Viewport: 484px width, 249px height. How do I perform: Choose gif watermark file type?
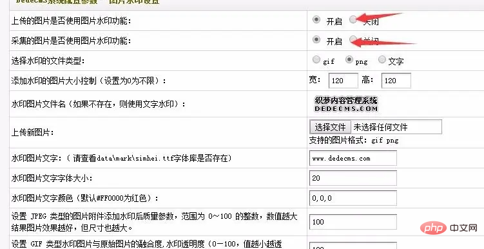(x=316, y=59)
